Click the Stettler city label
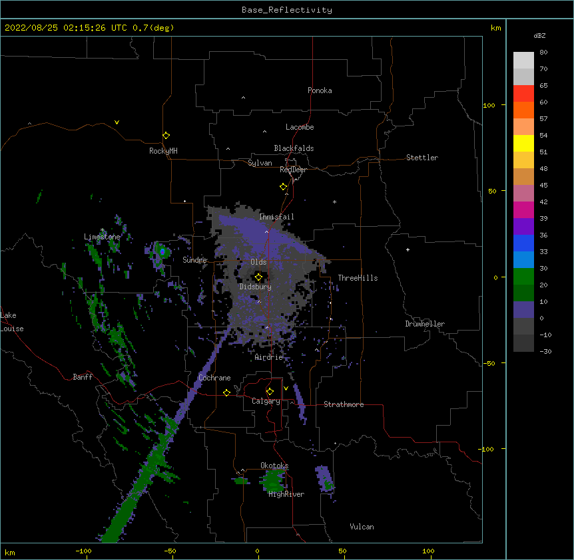574x560 pixels. pyautogui.click(x=422, y=158)
